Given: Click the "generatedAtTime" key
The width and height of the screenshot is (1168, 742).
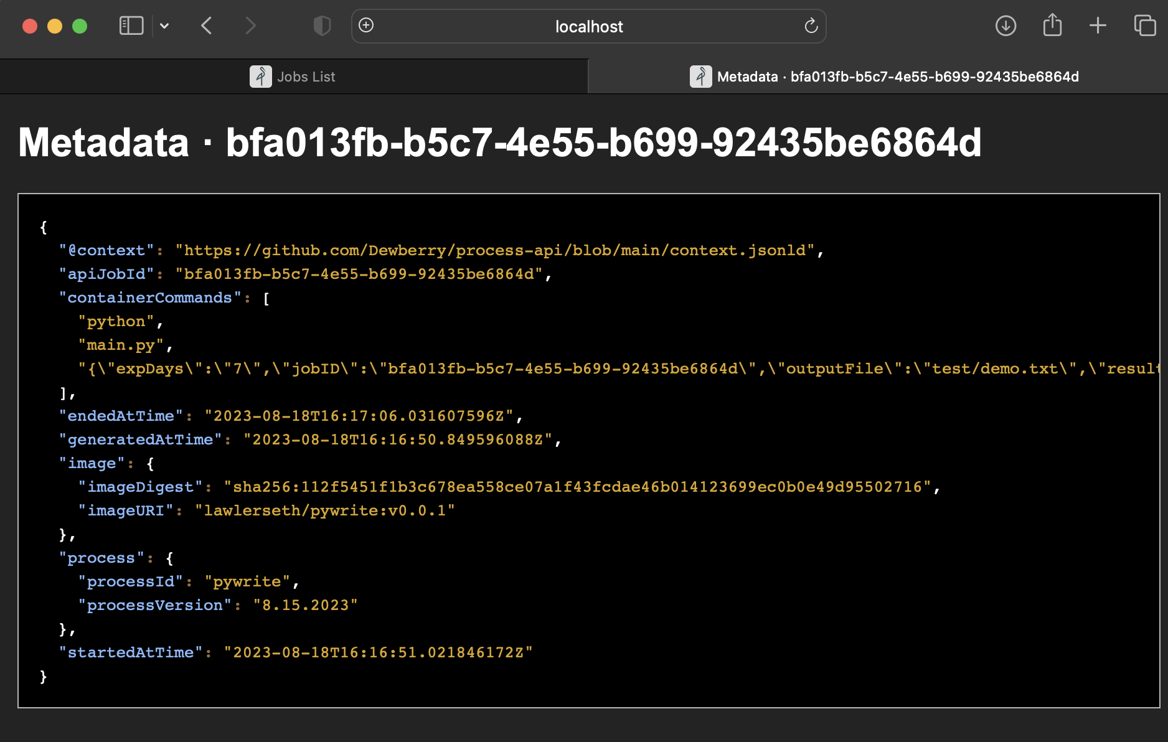Looking at the screenshot, I should pyautogui.click(x=140, y=439).
